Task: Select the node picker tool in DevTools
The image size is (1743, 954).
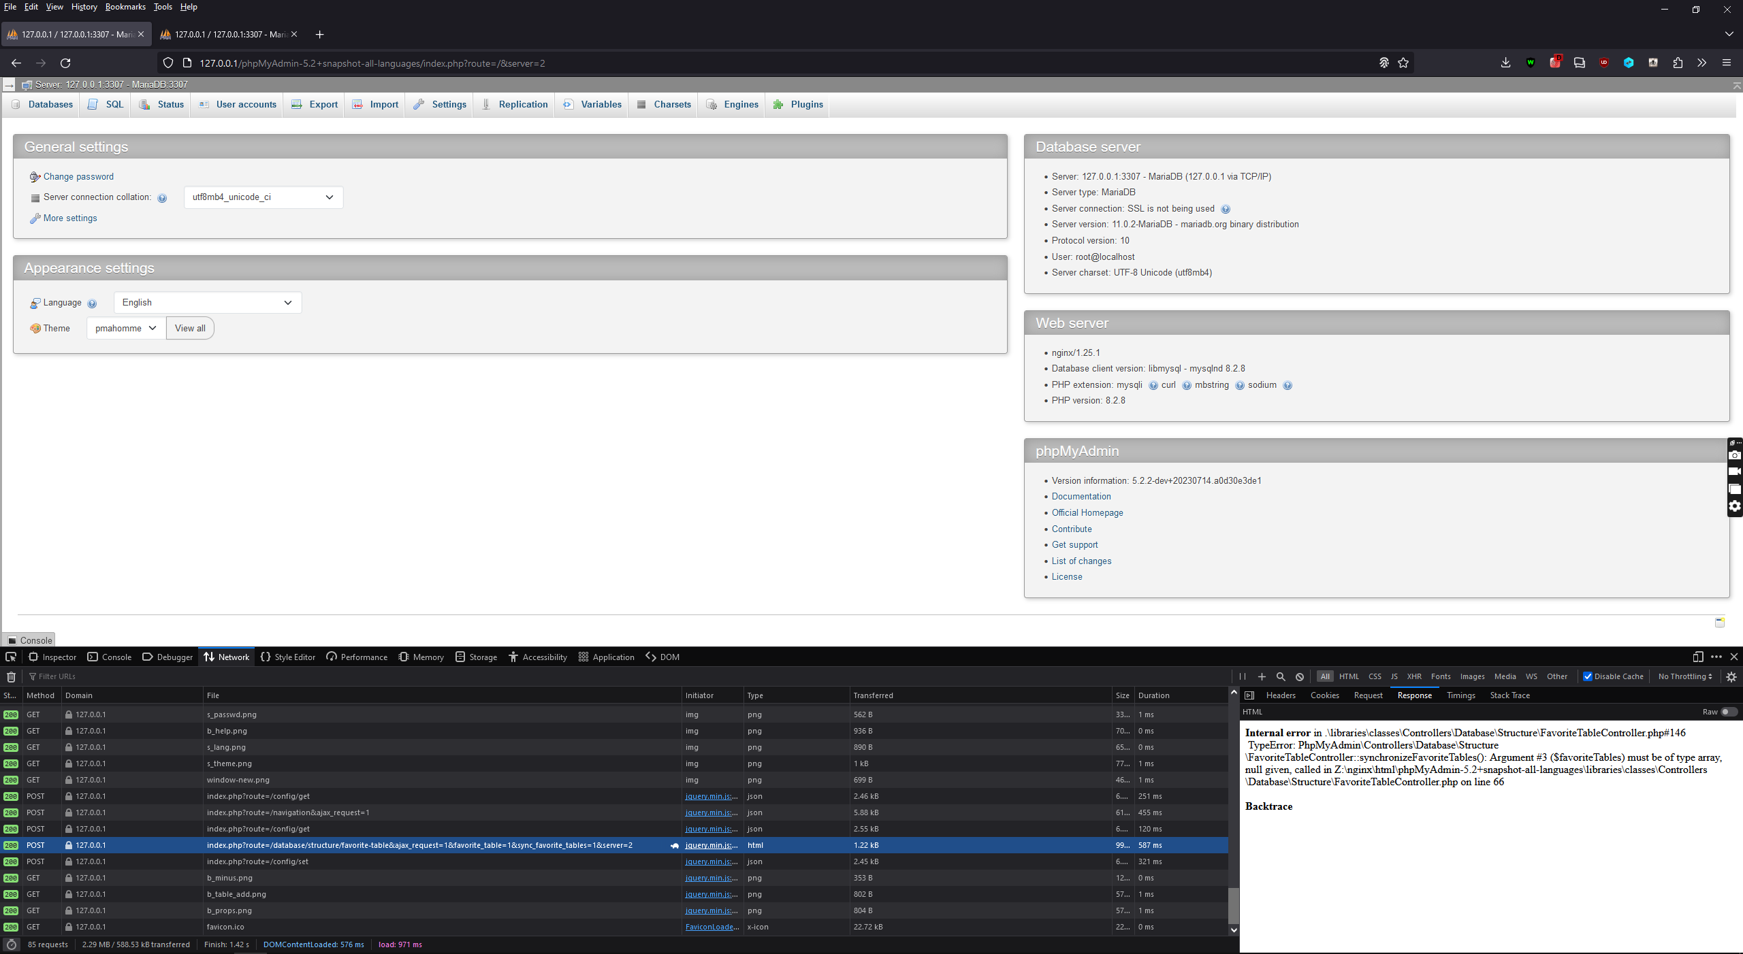Action: tap(11, 657)
